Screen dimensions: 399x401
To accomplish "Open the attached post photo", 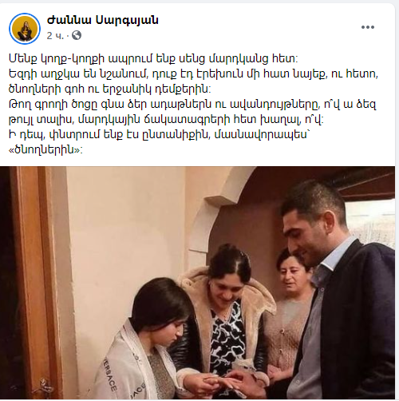I will pos(197,283).
